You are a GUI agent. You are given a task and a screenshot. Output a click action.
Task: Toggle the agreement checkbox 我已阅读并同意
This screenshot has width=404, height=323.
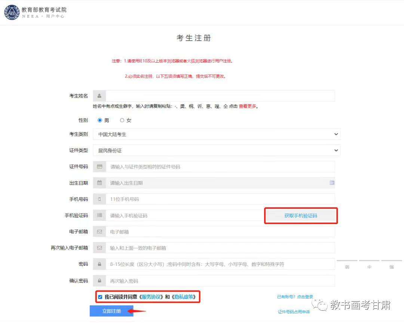tap(100, 297)
